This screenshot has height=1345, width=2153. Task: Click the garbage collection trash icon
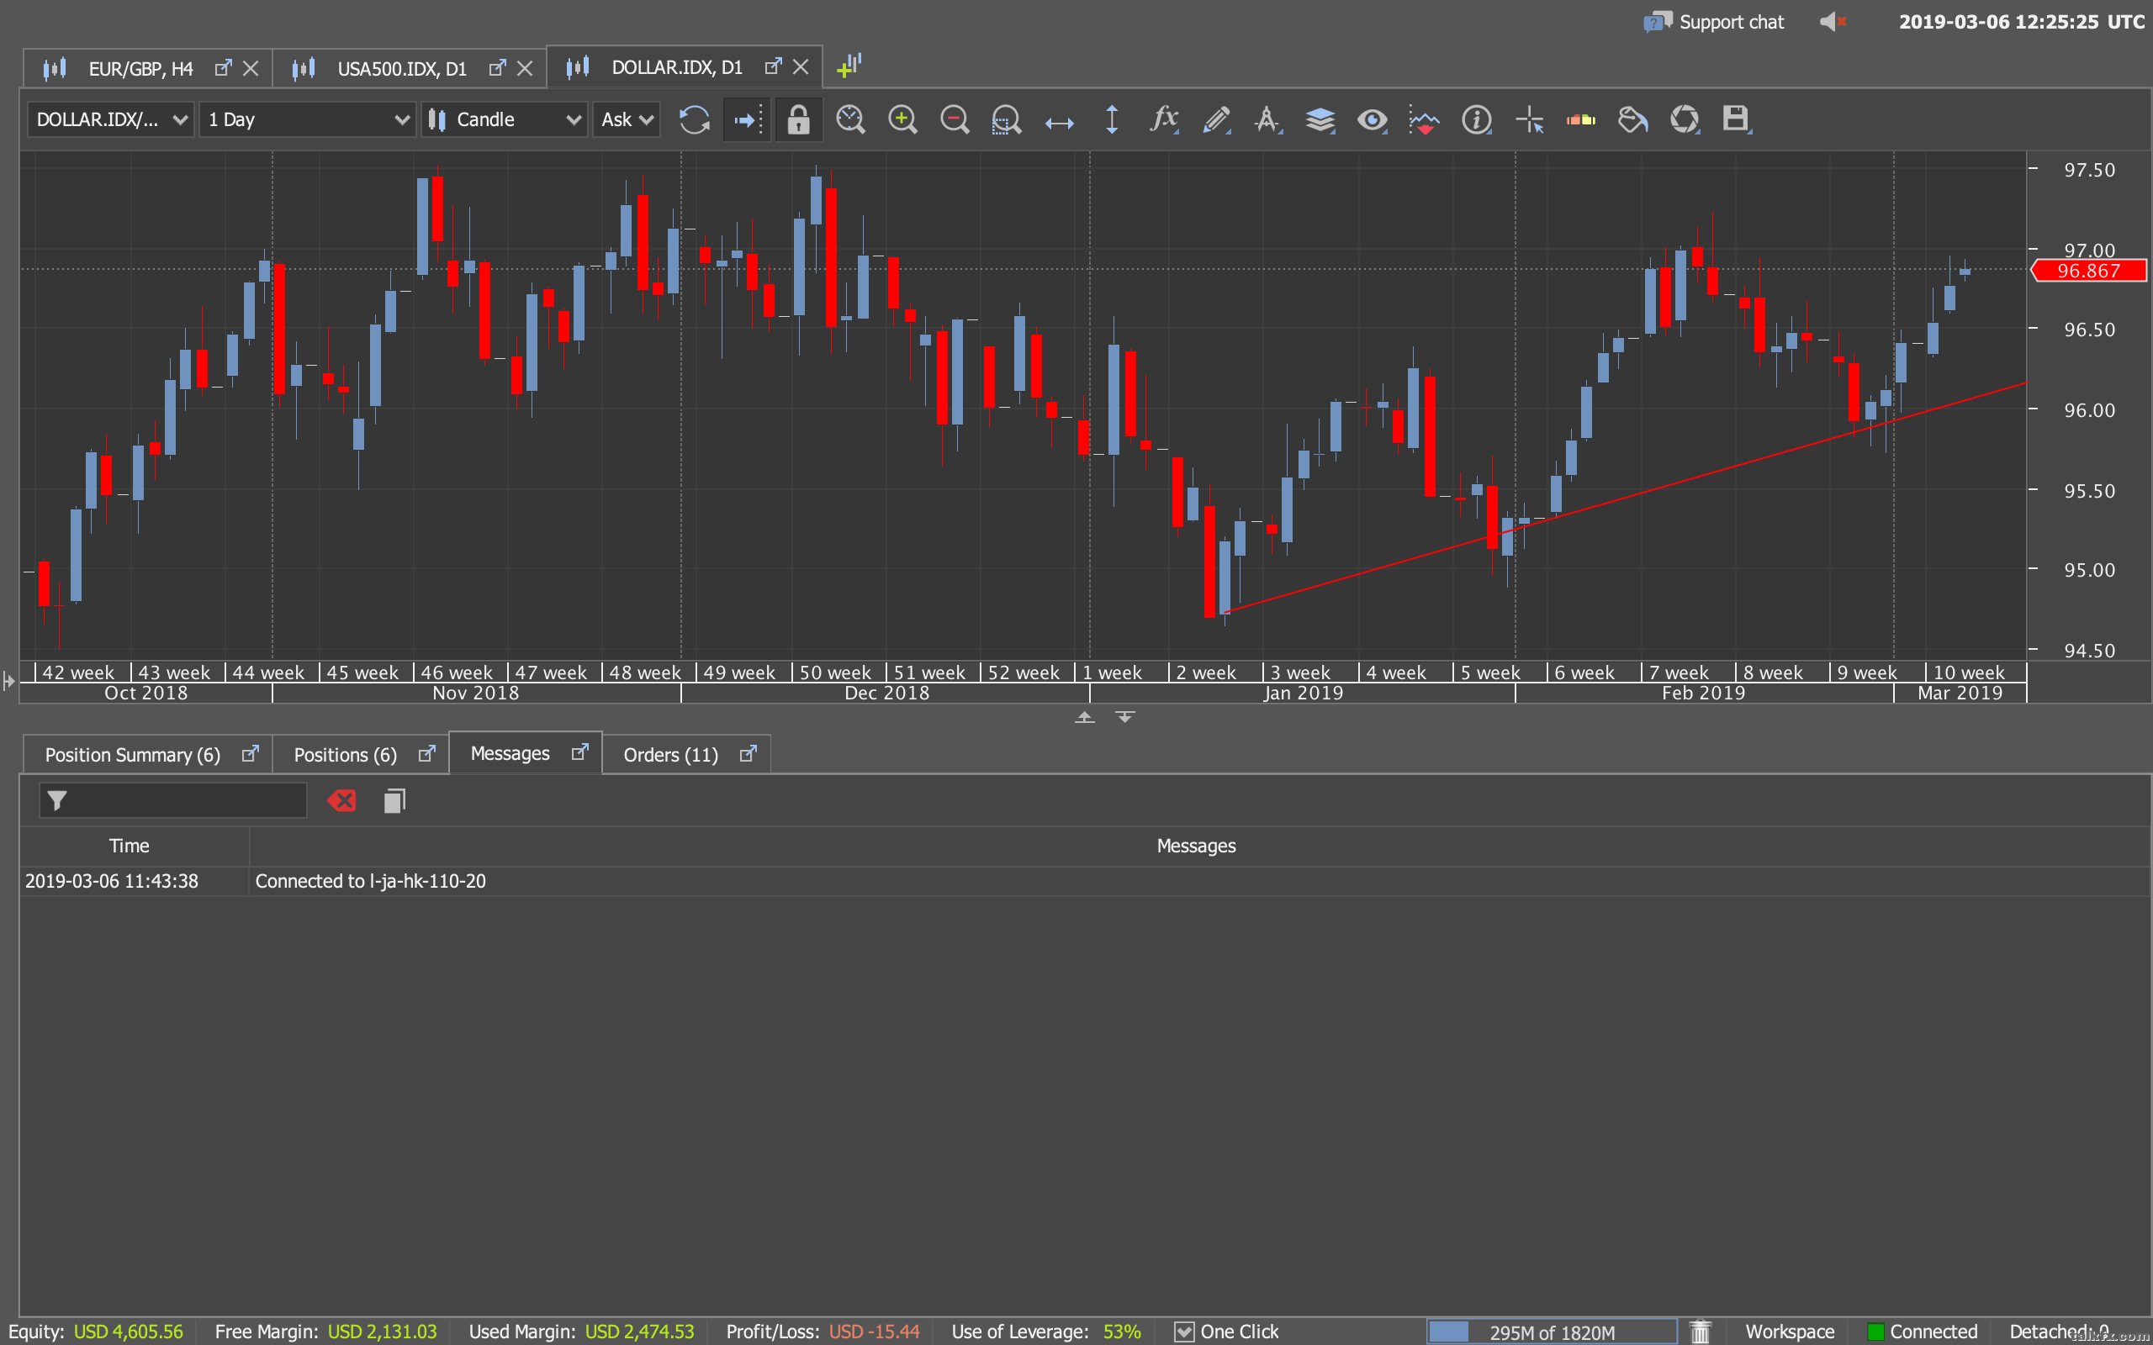click(1701, 1332)
